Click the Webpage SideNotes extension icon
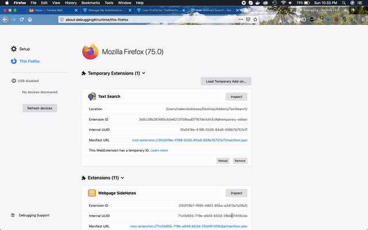Image resolution: width=368 pixels, height=230 pixels. 92,193
